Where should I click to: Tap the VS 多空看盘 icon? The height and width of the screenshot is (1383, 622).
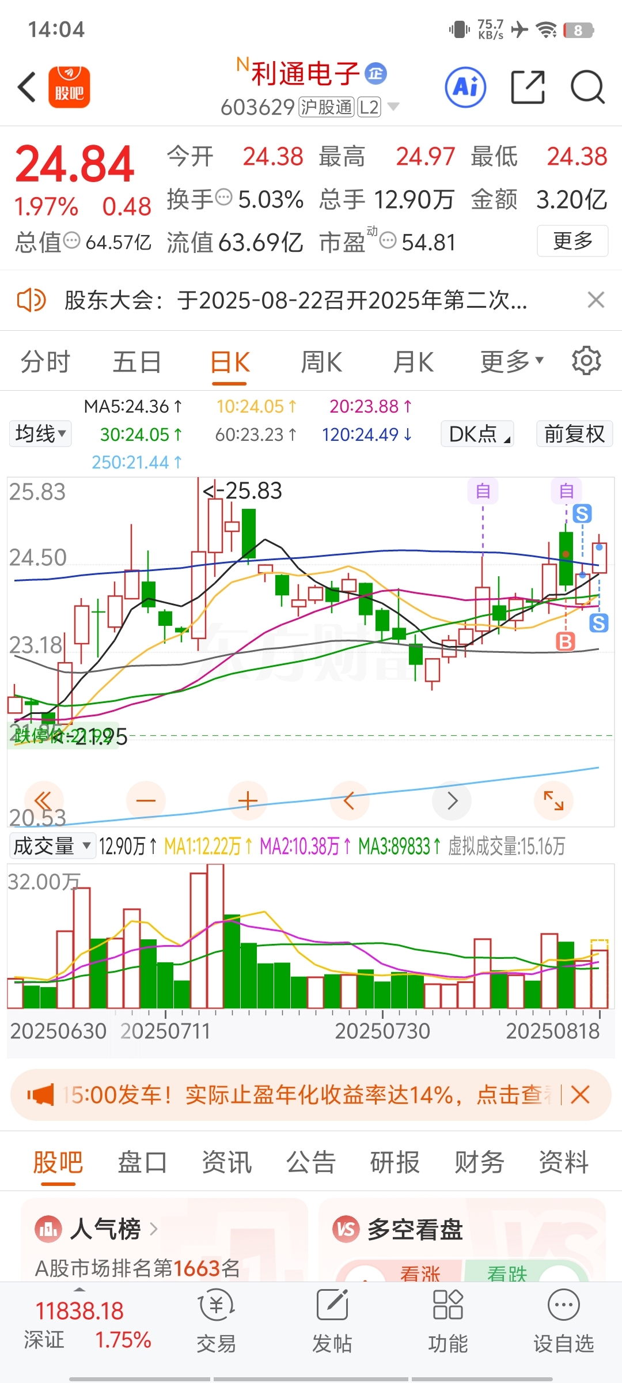[346, 1229]
